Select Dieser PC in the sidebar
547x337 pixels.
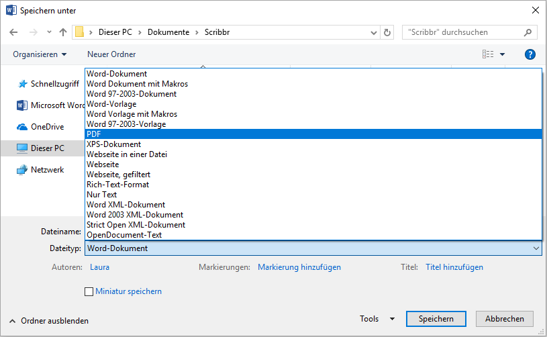click(41, 148)
